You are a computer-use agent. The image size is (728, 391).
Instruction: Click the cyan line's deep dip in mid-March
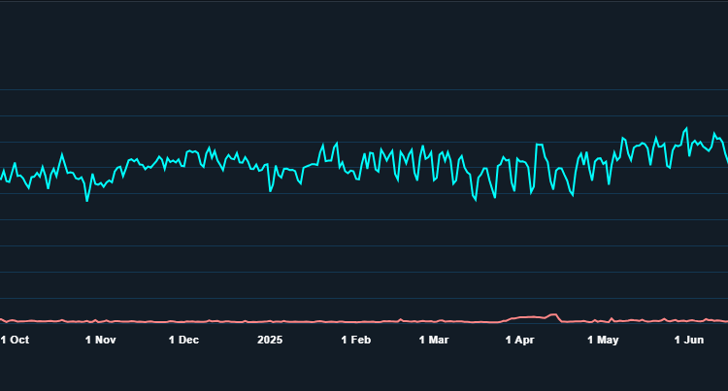click(476, 200)
